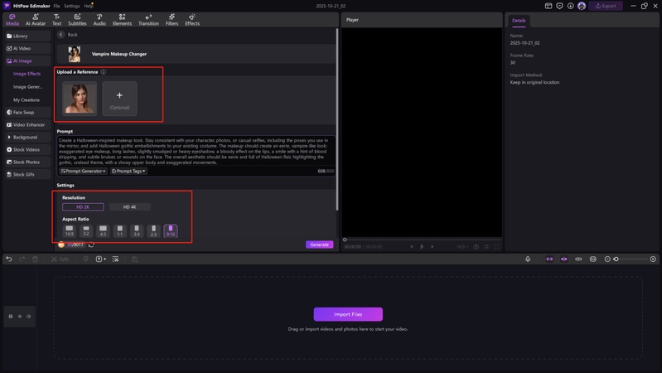
Task: Open the AI Avatar tool
Action: coord(36,19)
